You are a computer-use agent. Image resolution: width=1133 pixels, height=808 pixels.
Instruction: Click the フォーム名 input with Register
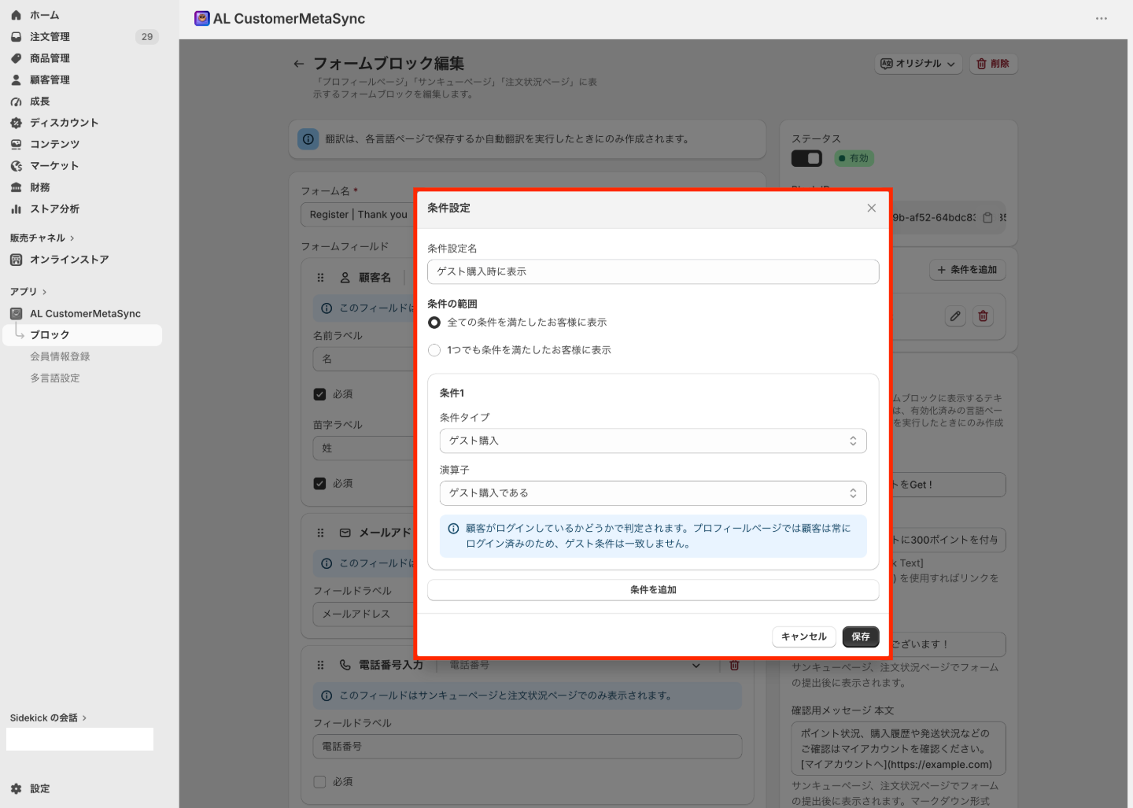(x=358, y=214)
